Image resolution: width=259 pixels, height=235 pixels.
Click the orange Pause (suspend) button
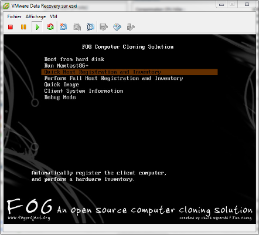tap(23, 27)
